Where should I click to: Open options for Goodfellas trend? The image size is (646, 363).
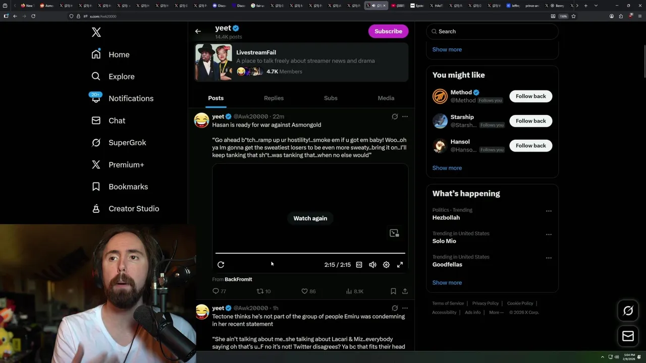pos(549,258)
